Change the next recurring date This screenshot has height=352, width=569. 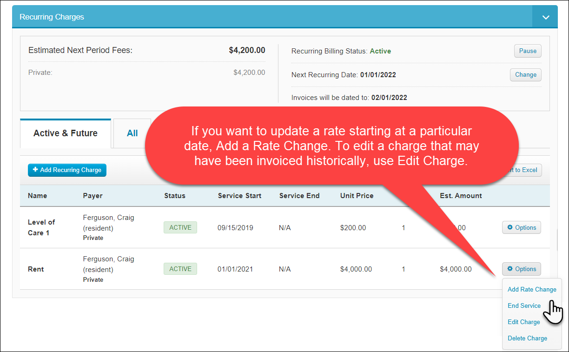point(526,75)
